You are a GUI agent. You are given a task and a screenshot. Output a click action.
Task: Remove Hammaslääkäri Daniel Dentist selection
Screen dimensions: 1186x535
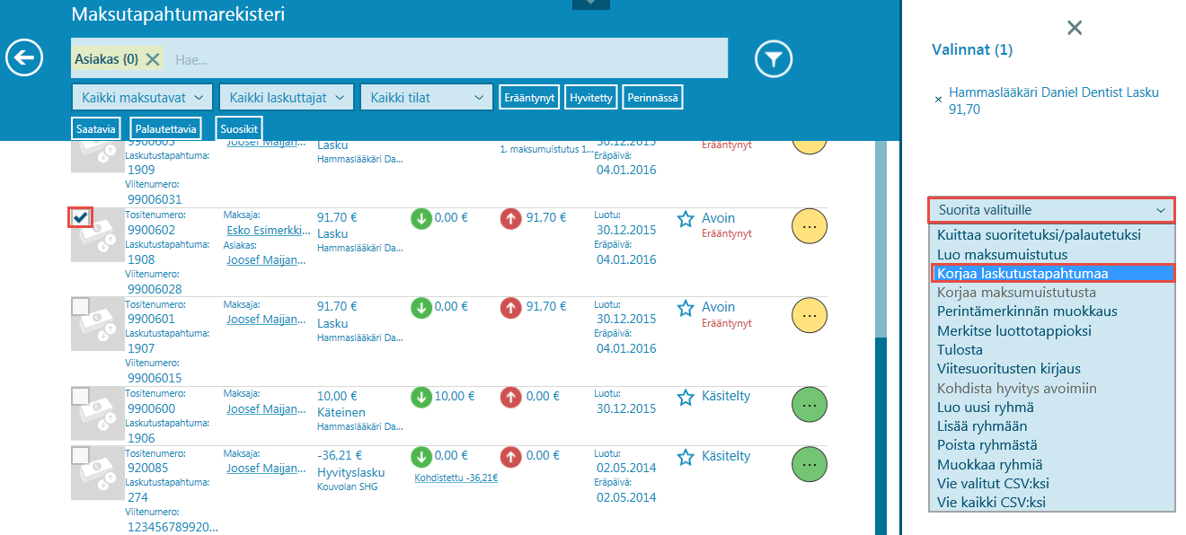[939, 100]
